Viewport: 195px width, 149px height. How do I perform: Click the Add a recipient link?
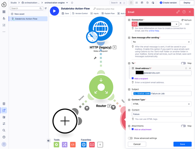(x=141, y=79)
